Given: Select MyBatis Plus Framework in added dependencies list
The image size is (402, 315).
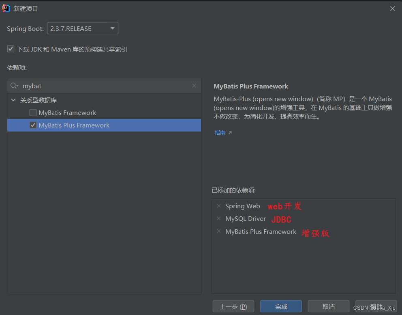Looking at the screenshot, I should 261,231.
